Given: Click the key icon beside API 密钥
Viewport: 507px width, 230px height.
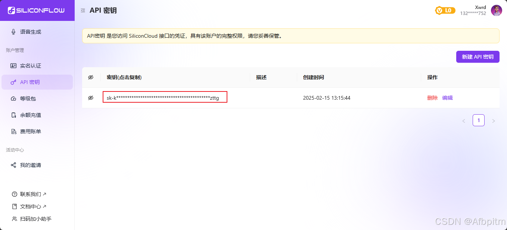Looking at the screenshot, I should tap(13, 82).
